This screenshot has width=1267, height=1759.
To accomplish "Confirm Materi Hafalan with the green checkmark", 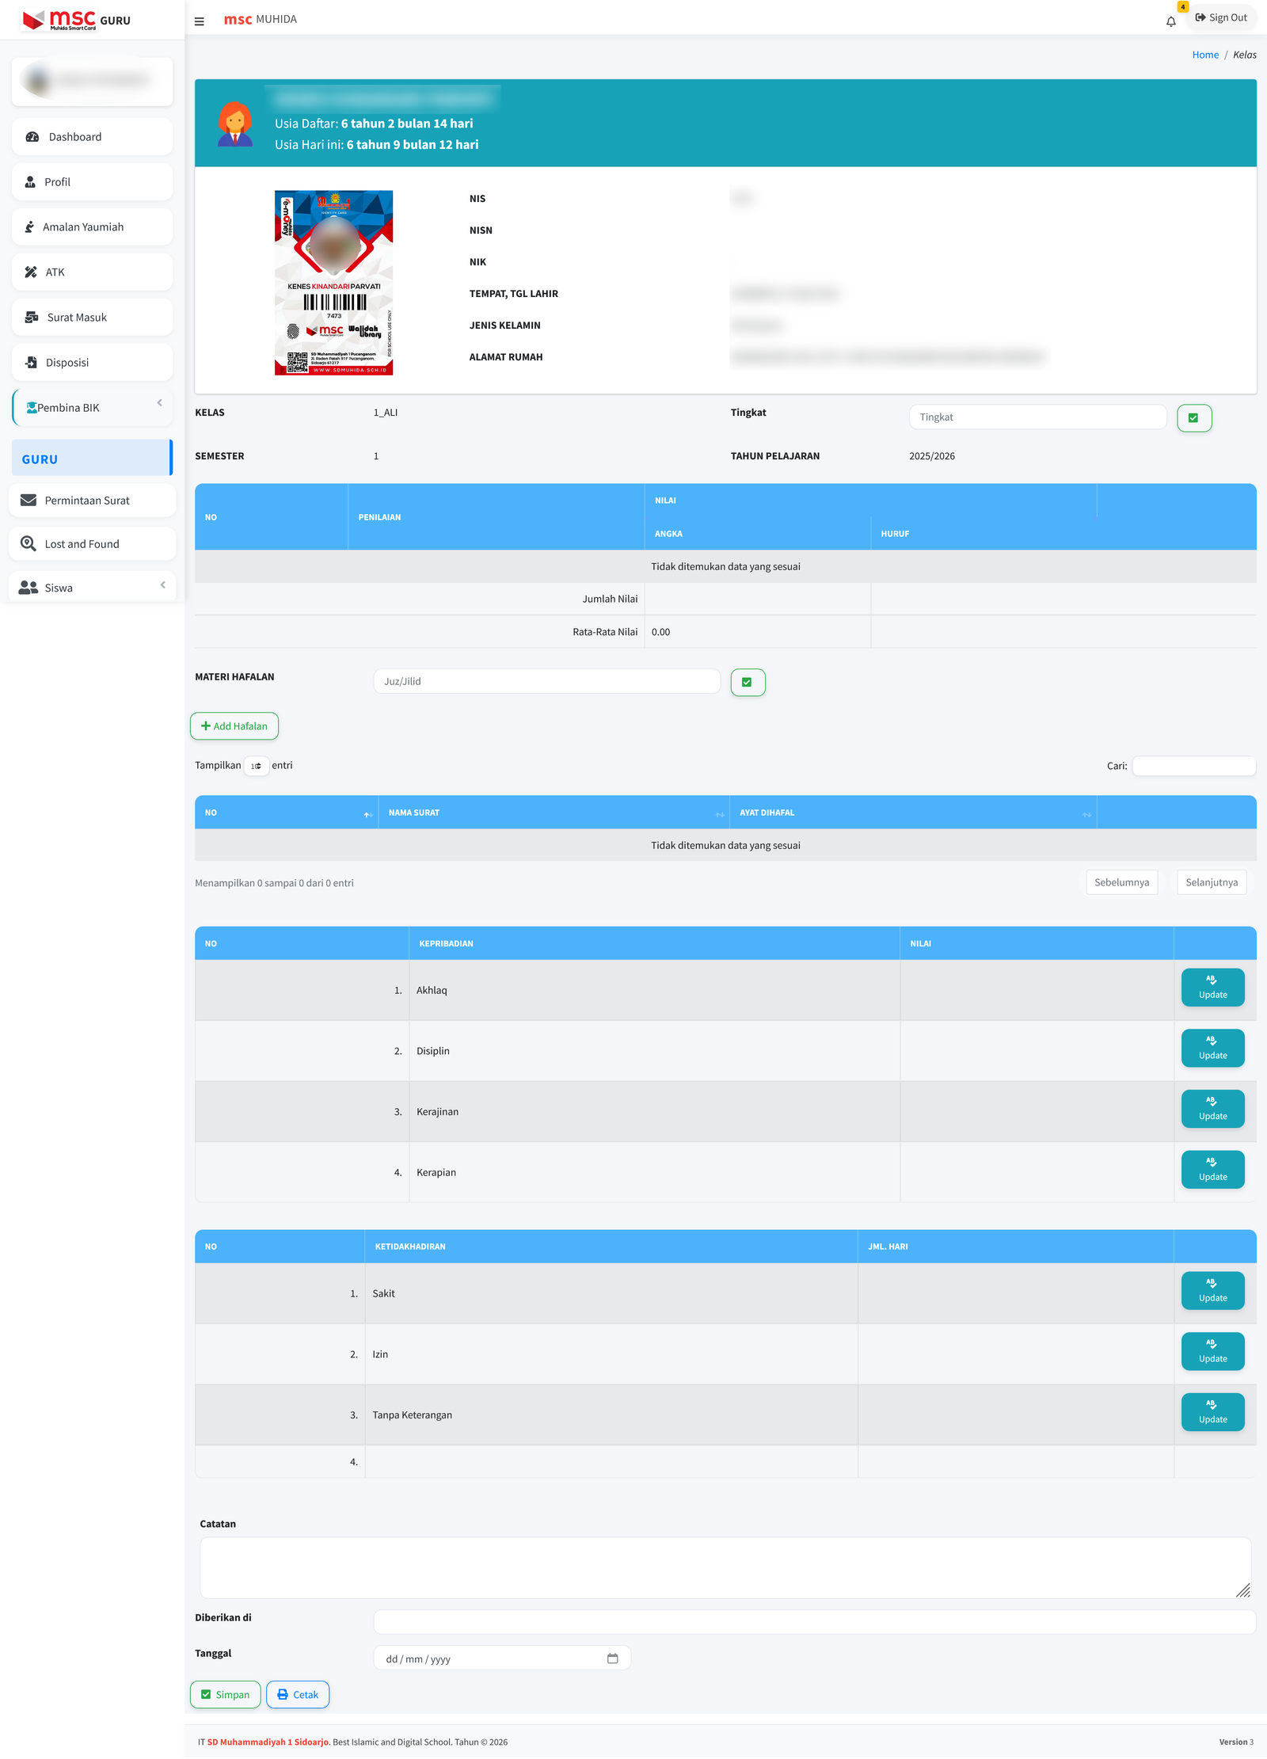I will point(748,681).
